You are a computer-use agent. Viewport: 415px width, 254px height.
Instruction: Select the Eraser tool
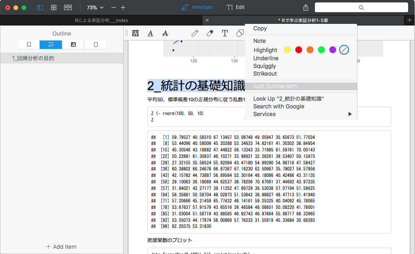click(x=210, y=33)
